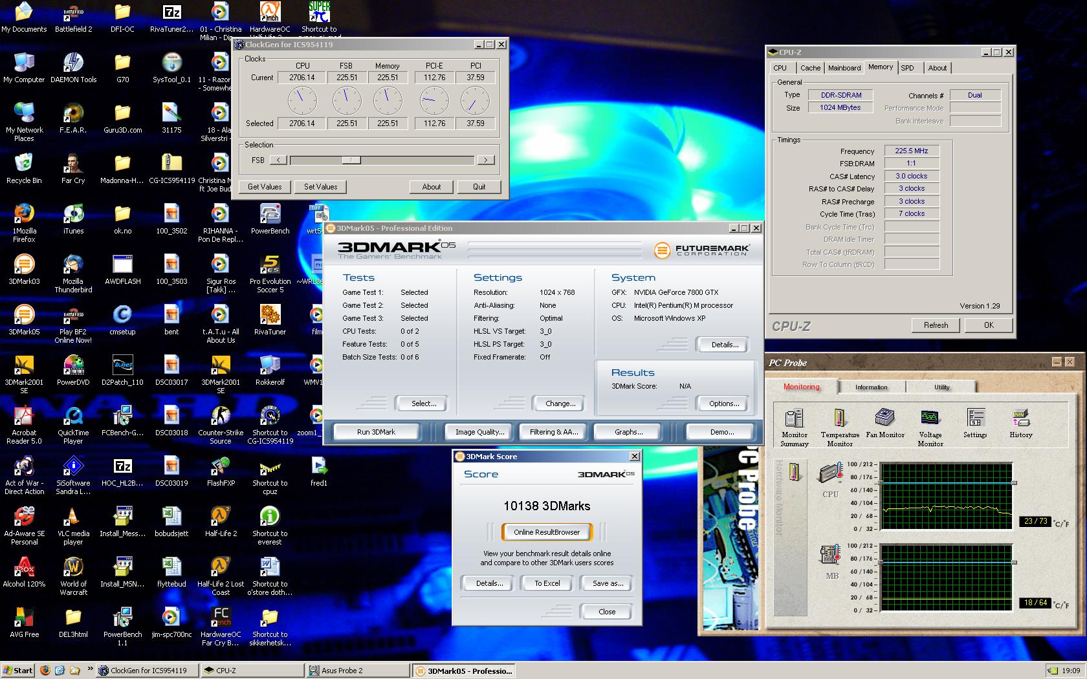Switch to CPU tab in CPU-Z
This screenshot has height=679, width=1087.
point(781,68)
